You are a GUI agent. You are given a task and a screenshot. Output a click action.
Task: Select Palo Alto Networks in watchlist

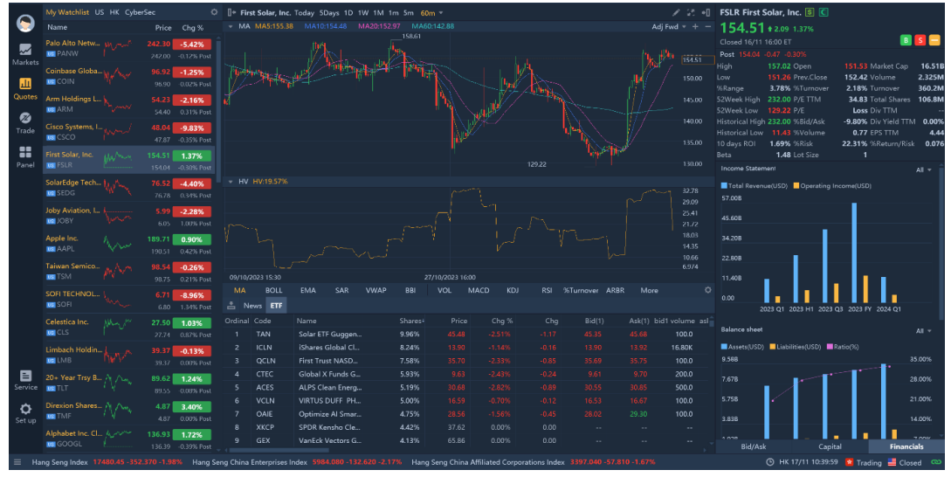pos(128,49)
